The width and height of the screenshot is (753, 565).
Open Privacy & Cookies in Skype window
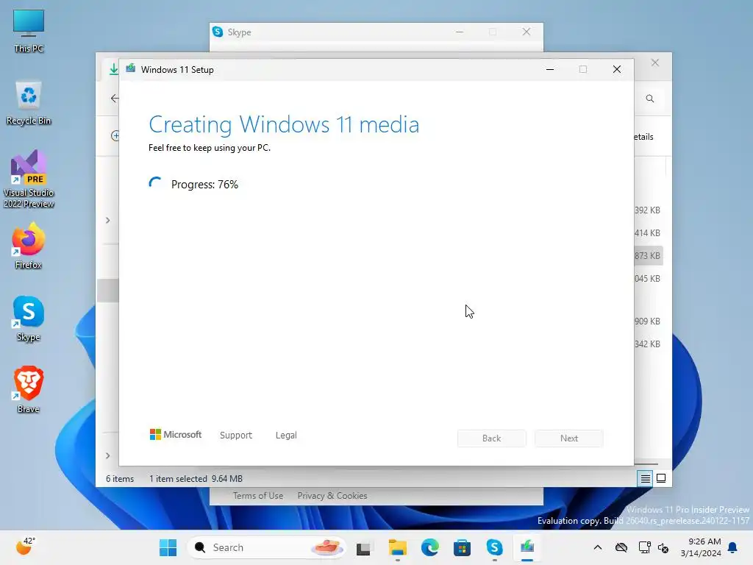[332, 496]
